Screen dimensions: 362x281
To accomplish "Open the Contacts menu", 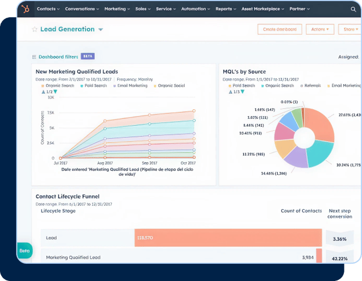I will pos(48,9).
